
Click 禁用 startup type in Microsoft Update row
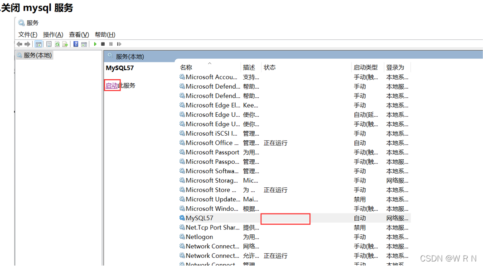(x=360, y=199)
